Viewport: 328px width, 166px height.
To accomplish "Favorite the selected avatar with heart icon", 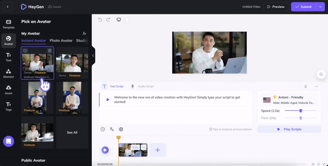I will coord(25,51).
